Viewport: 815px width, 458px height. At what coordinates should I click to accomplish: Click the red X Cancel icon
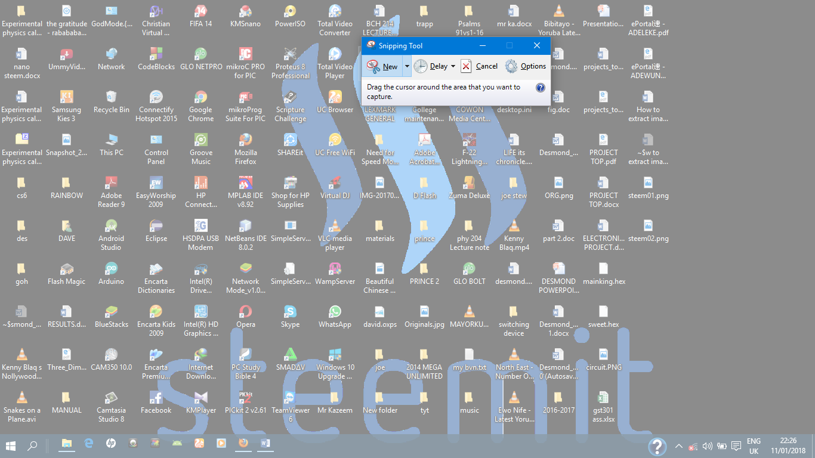click(x=466, y=66)
